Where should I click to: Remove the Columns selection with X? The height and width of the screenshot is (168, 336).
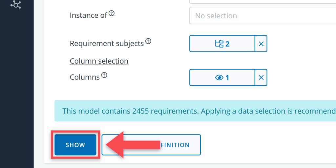pos(261,77)
